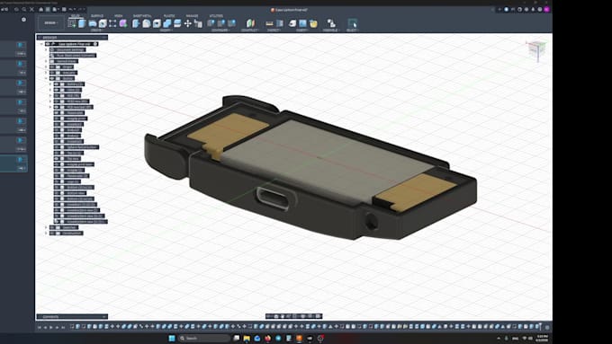Switch to the Sheet Metal tab
612x344 pixels.
click(142, 16)
